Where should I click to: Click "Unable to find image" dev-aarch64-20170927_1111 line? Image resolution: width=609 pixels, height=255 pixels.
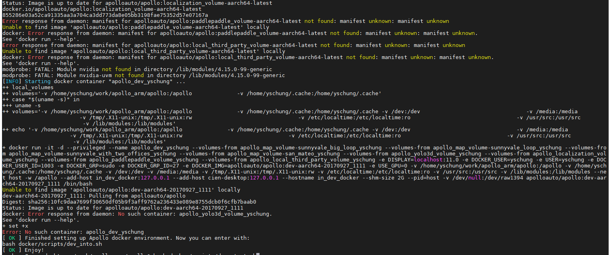121,190
